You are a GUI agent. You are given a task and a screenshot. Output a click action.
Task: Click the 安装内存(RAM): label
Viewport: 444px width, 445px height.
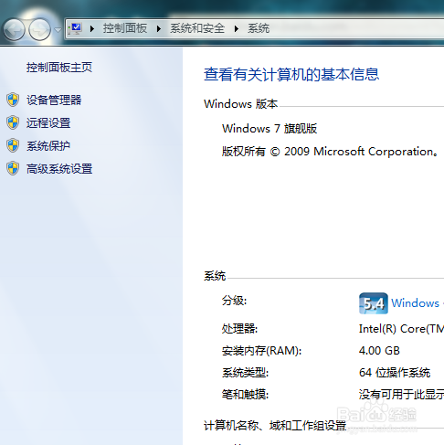[261, 351]
